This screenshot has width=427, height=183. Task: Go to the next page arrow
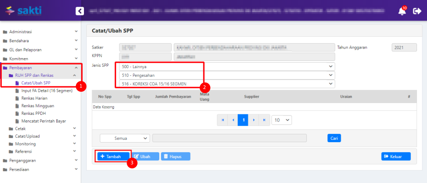254,120
